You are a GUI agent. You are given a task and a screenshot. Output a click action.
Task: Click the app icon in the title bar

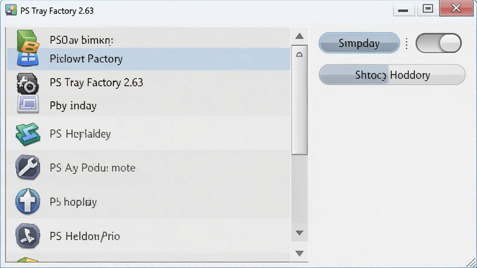(11, 10)
